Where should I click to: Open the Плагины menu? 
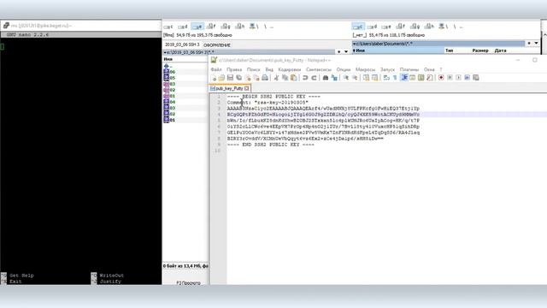pos(409,69)
